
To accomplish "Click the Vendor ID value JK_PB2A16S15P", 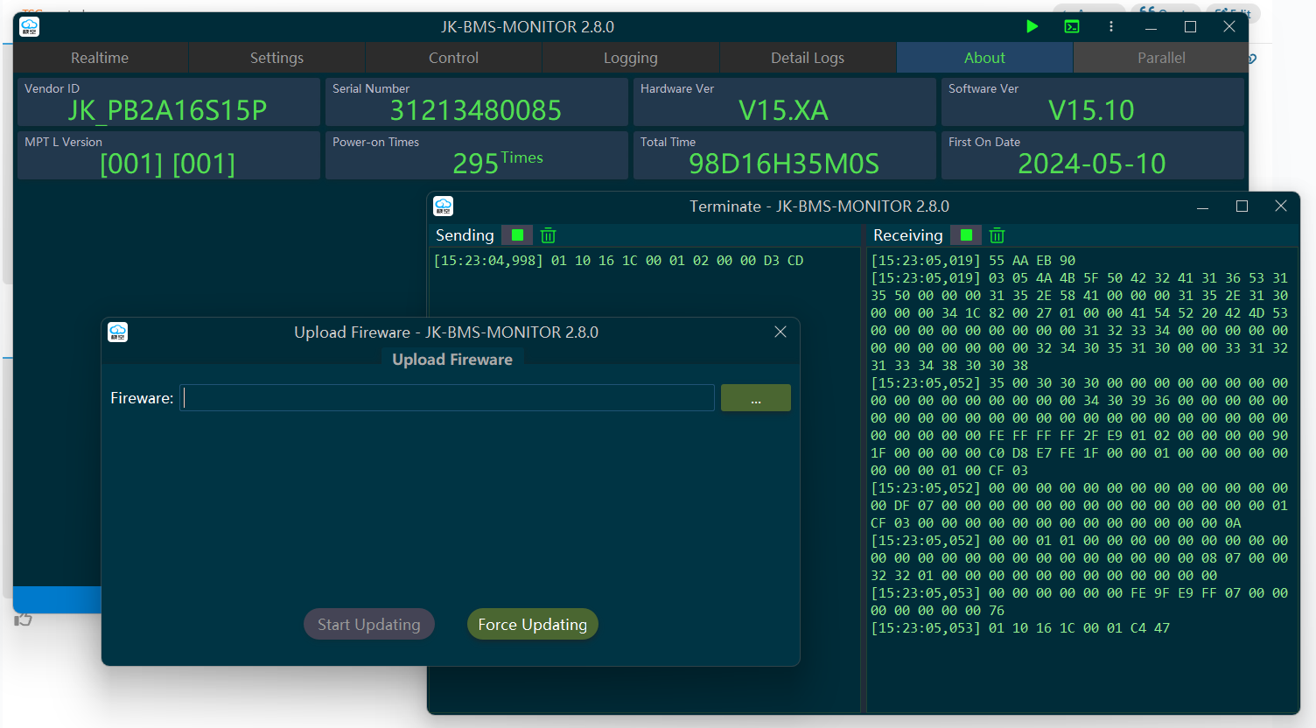I will click(x=167, y=111).
